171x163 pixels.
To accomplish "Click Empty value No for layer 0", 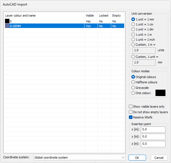I will pos(114,21).
